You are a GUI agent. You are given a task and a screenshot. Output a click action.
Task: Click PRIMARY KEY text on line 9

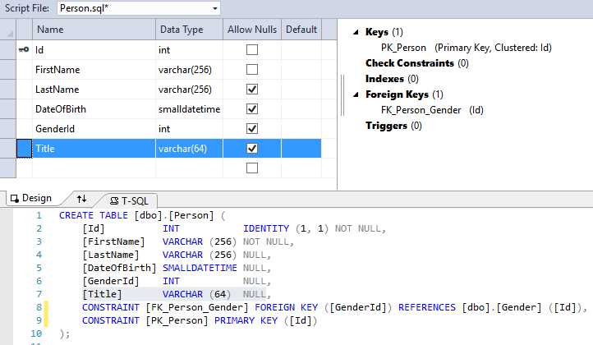pyautogui.click(x=246, y=320)
